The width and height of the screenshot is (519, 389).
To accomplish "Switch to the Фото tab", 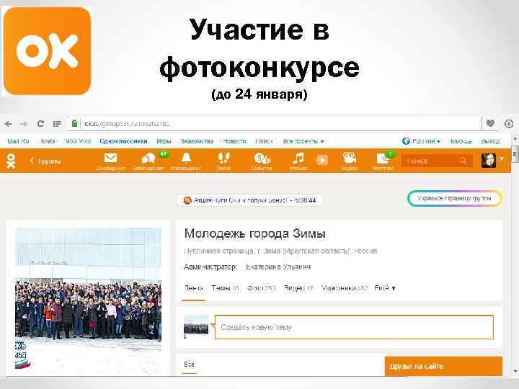I will 262,288.
